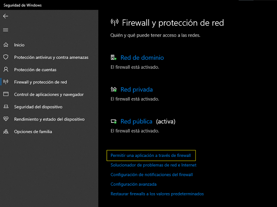Open Control de aplicaciones y navegador
The width and height of the screenshot is (277, 207).
(x=49, y=95)
